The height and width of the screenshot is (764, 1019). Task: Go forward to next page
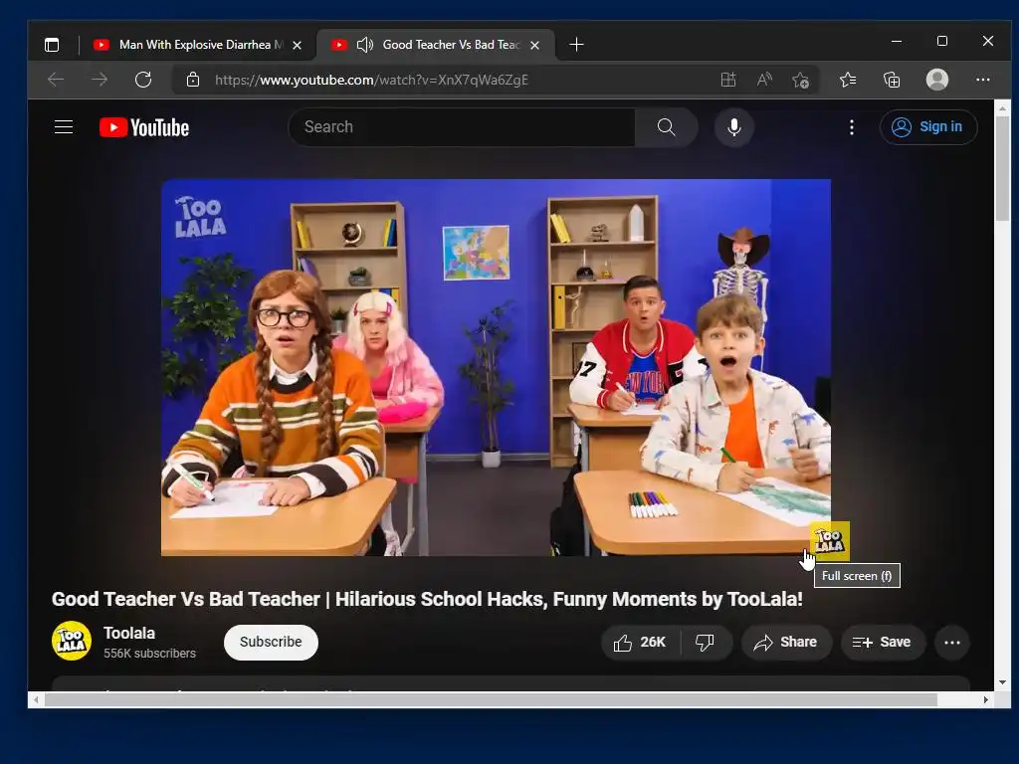click(100, 80)
